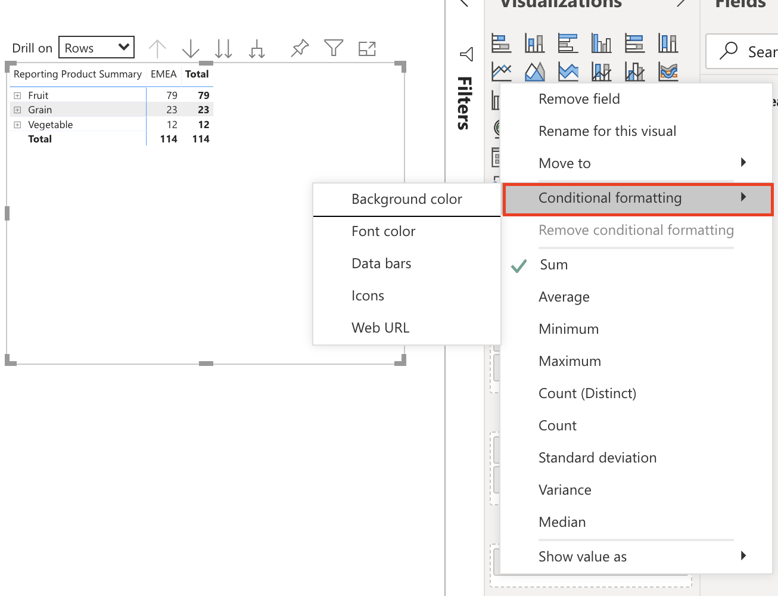Turn on drill down single arrow
The image size is (778, 596).
(191, 48)
